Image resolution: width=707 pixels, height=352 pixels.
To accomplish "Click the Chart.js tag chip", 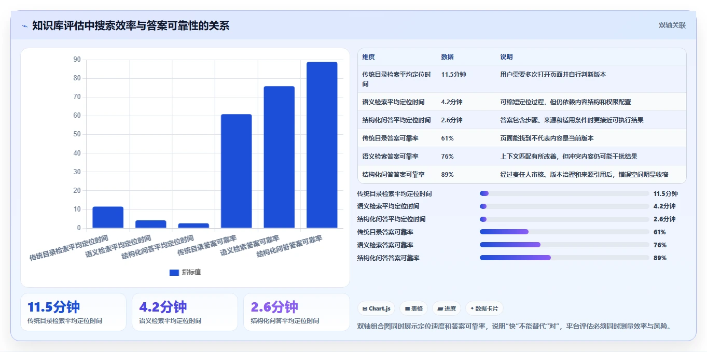I will click(376, 308).
